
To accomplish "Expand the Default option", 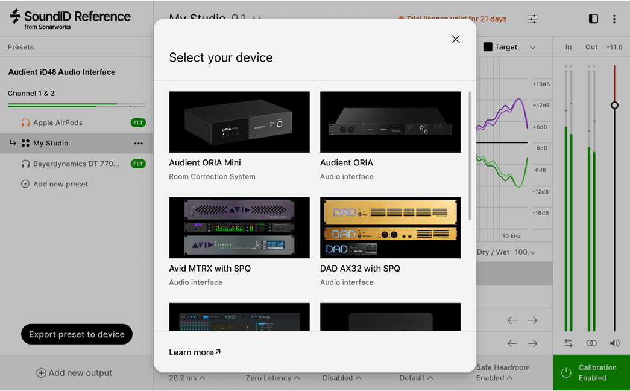I will [x=416, y=378].
